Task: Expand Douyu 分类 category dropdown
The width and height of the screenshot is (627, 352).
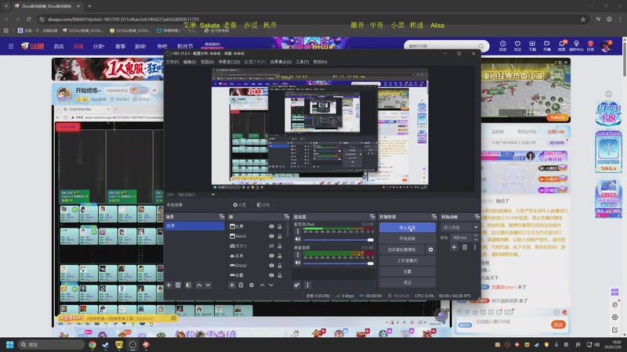Action: 99,46
